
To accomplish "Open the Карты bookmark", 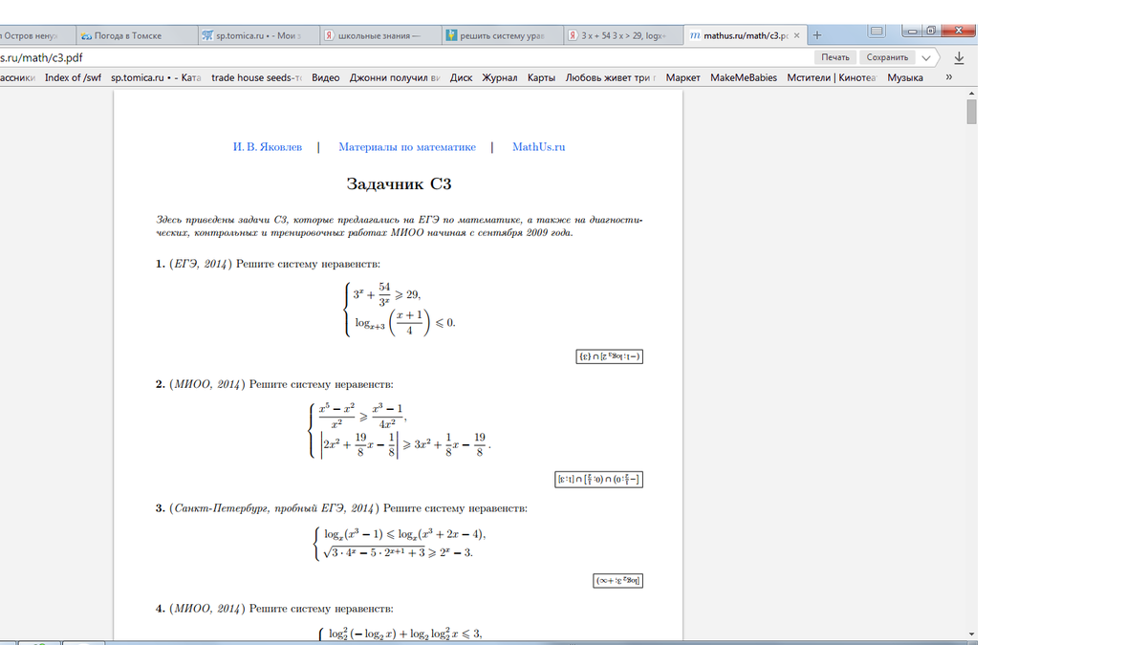I will pyautogui.click(x=542, y=77).
